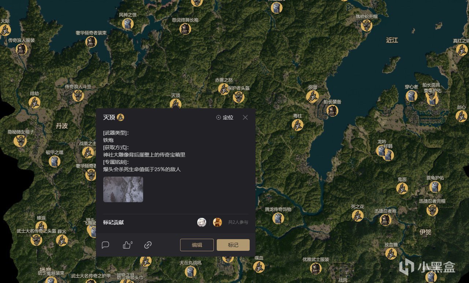Click the white-haired contributor avatar
Image resolution: width=469 pixels, height=283 pixels.
202,222
